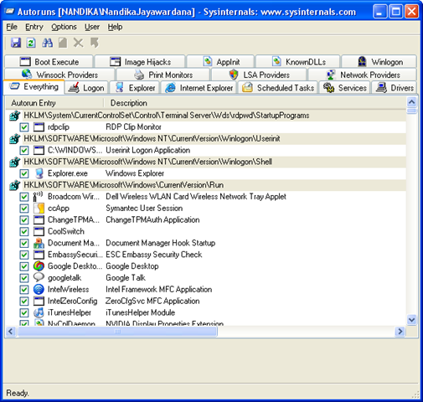Click the googletalk speech bubble icon
Screen dimensions: 423x402
pyautogui.click(x=39, y=277)
